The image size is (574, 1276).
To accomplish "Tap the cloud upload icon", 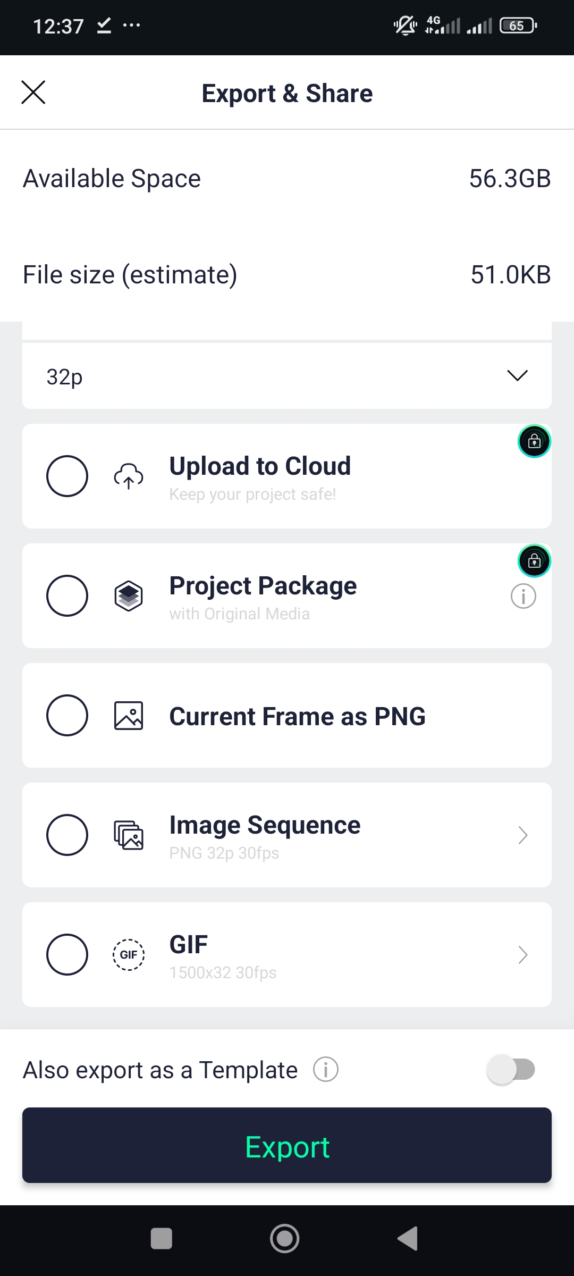I will pyautogui.click(x=129, y=476).
